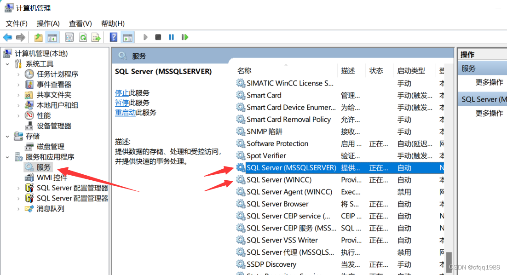
Task: Select 磁盘管理 in the tree
Action: pos(51,147)
